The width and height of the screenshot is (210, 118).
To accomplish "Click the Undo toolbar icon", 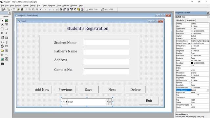I will tap(41, 10).
